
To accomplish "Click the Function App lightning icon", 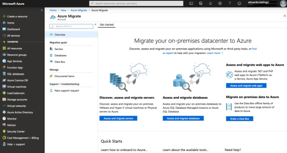I will click(x=4, y=67).
